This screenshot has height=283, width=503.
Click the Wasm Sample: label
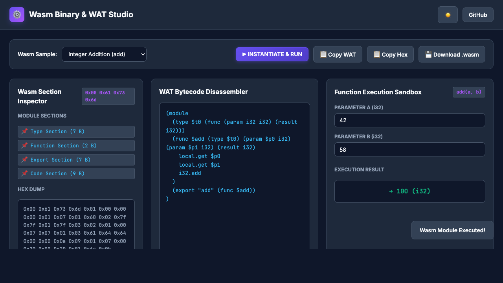point(37,54)
